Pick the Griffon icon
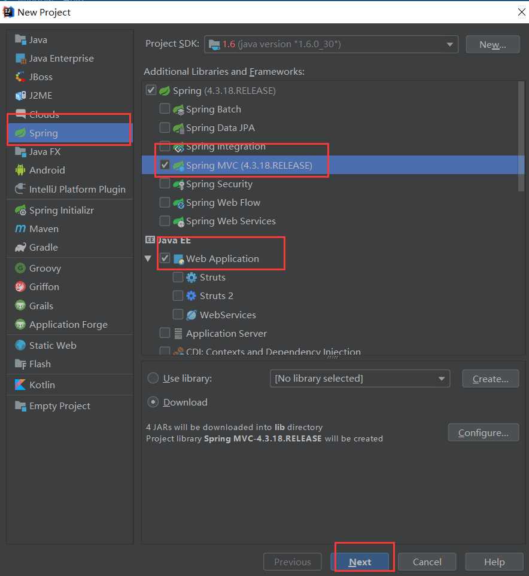 [20, 287]
